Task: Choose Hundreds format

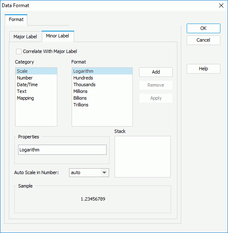Action: point(102,78)
